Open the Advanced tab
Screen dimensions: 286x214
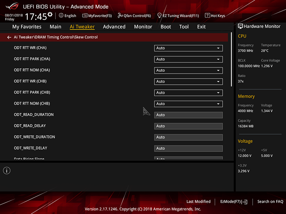click(114, 27)
